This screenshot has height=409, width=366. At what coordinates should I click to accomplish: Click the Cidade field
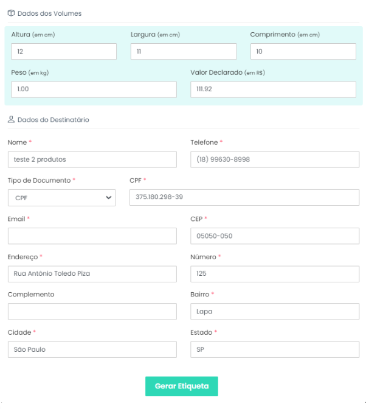[92, 349]
